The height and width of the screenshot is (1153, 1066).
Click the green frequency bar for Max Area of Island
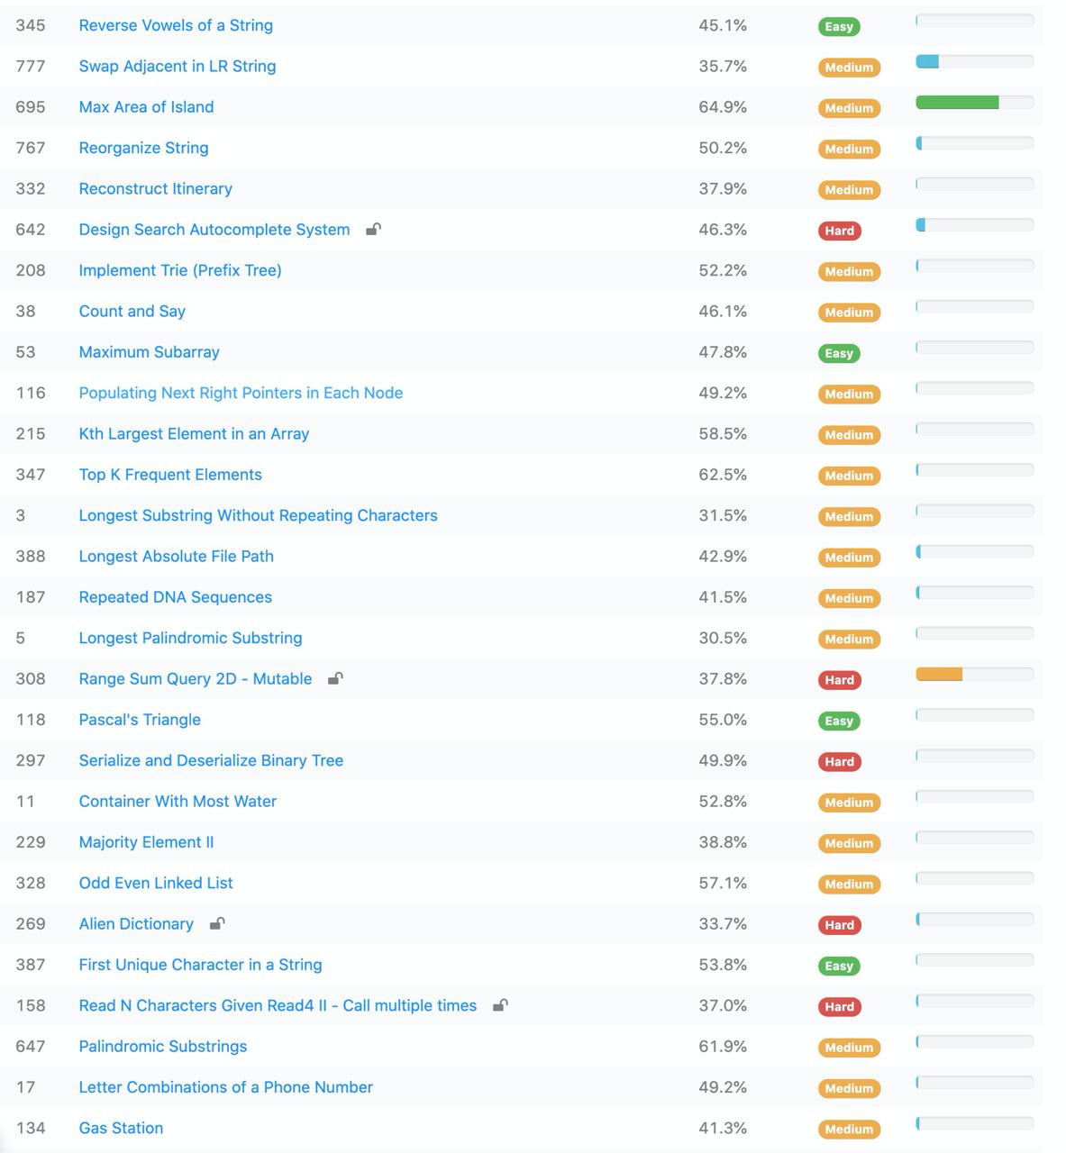pos(957,103)
